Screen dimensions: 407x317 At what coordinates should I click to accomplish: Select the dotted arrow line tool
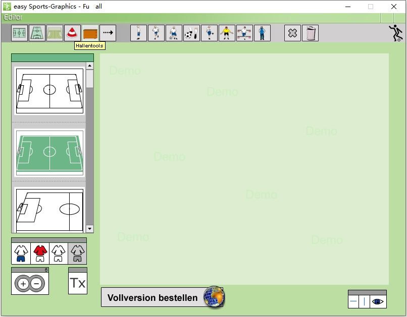pyautogui.click(x=108, y=33)
